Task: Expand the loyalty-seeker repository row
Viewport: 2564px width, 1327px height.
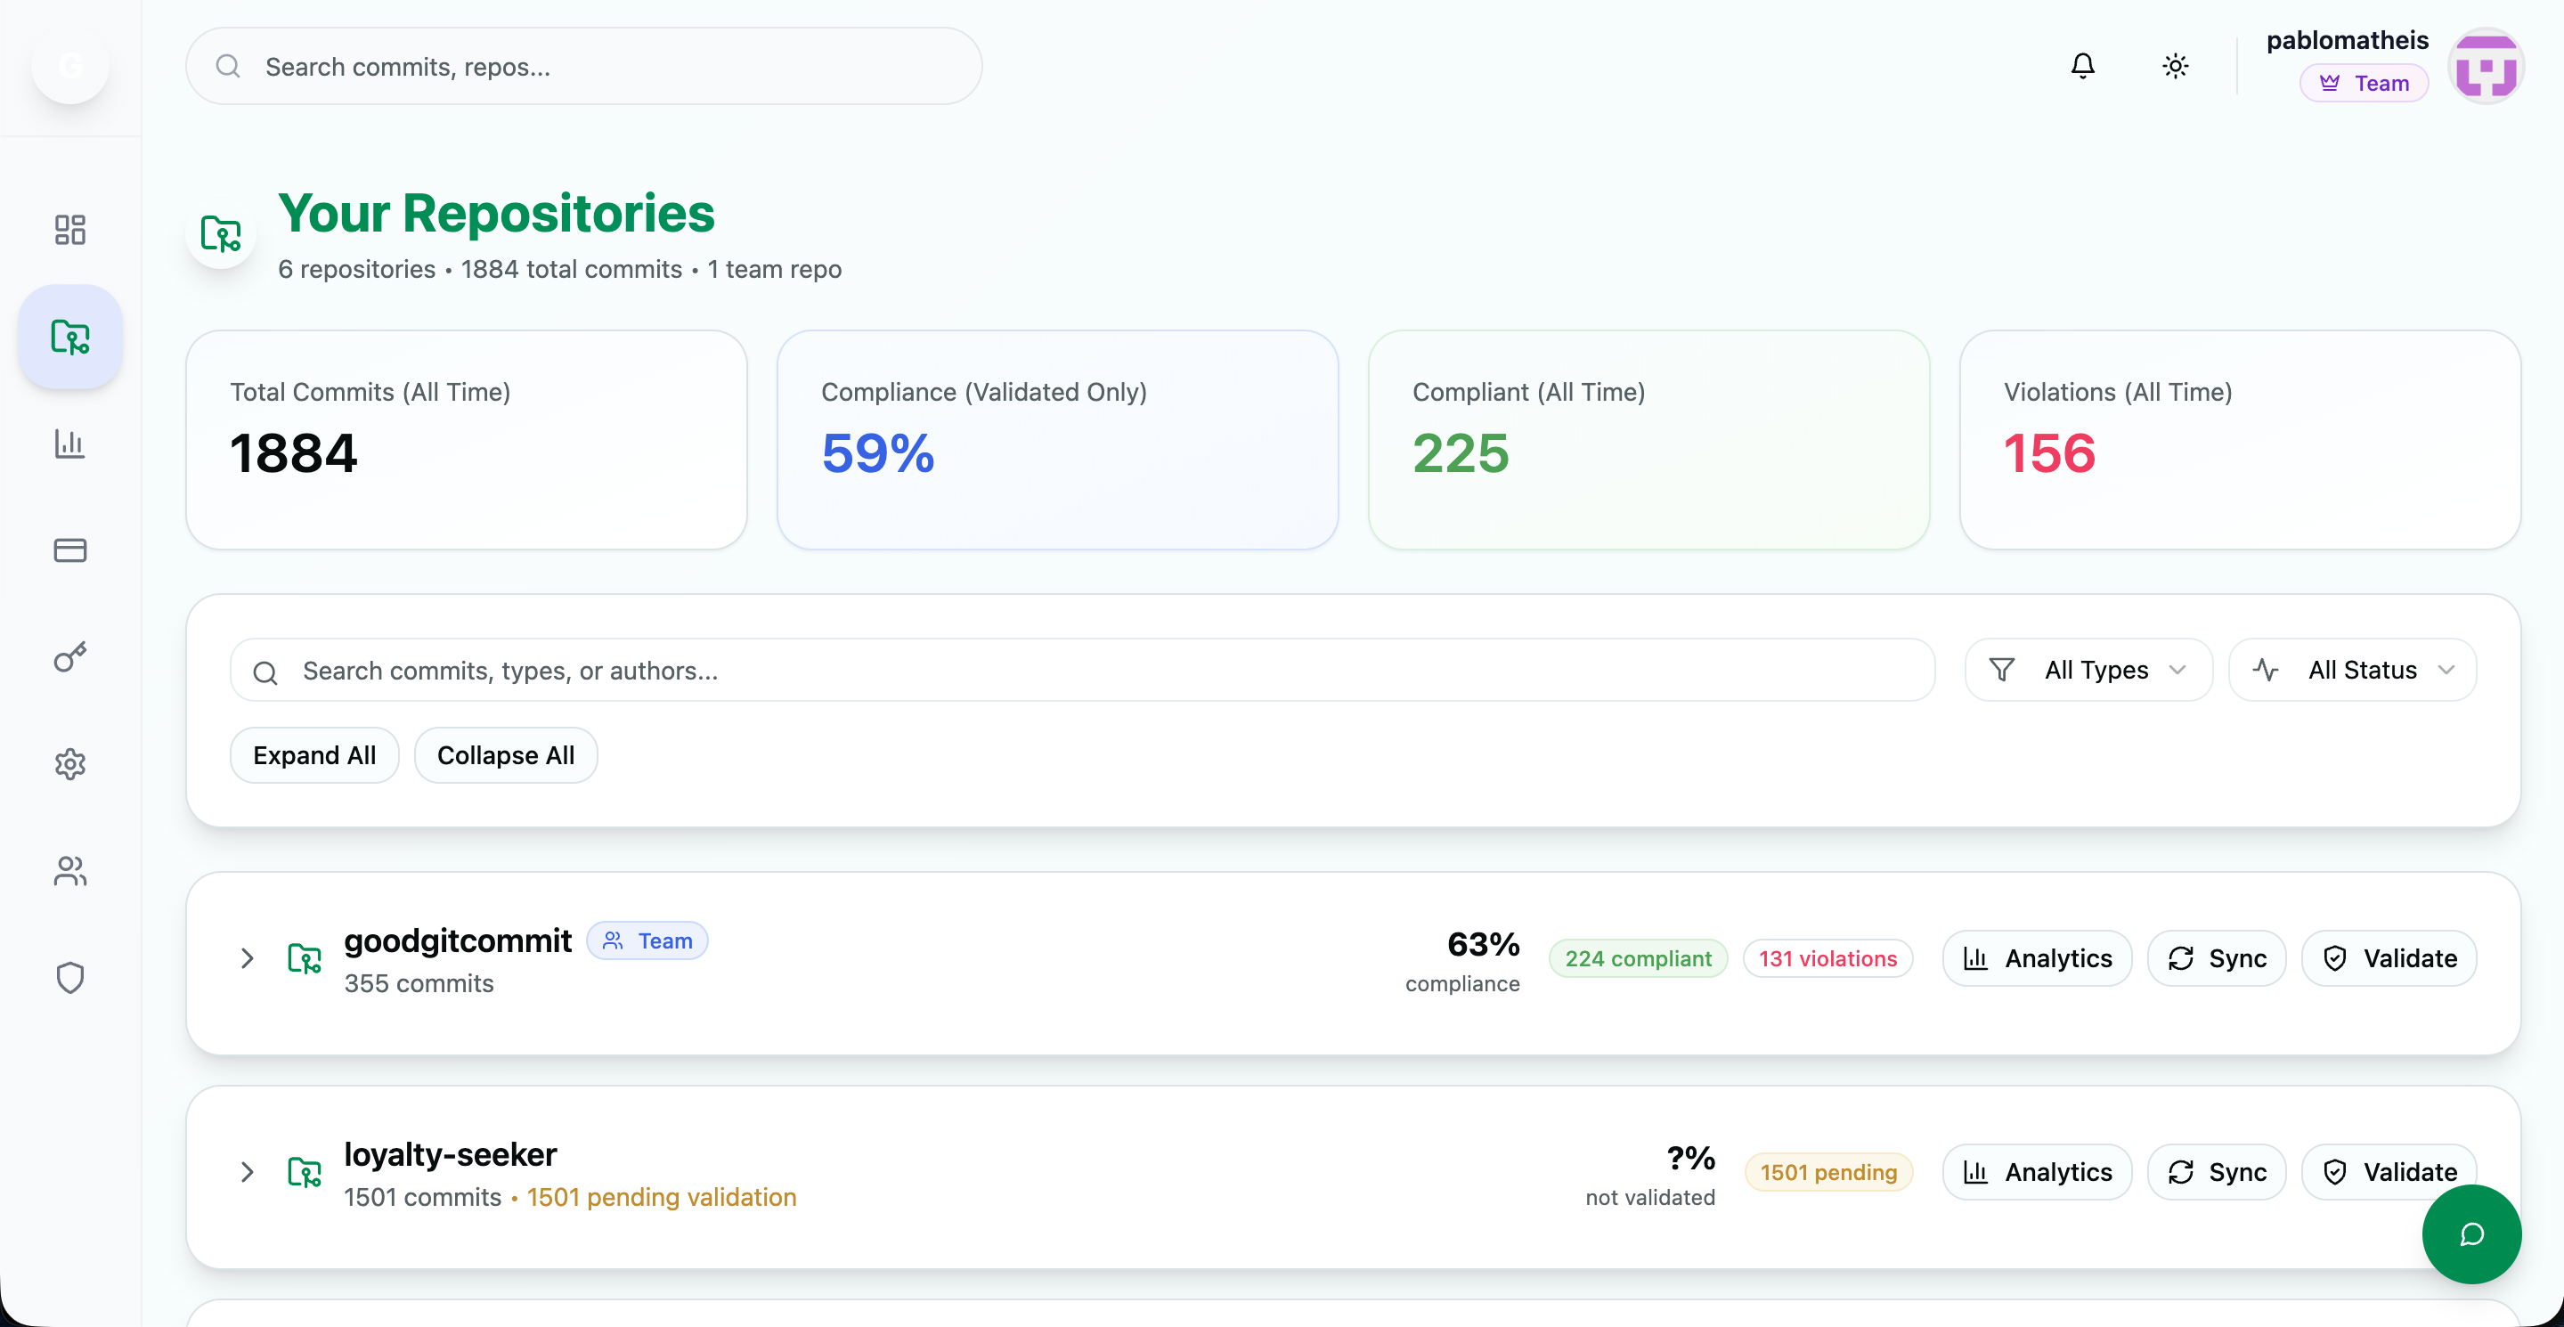Action: (247, 1172)
